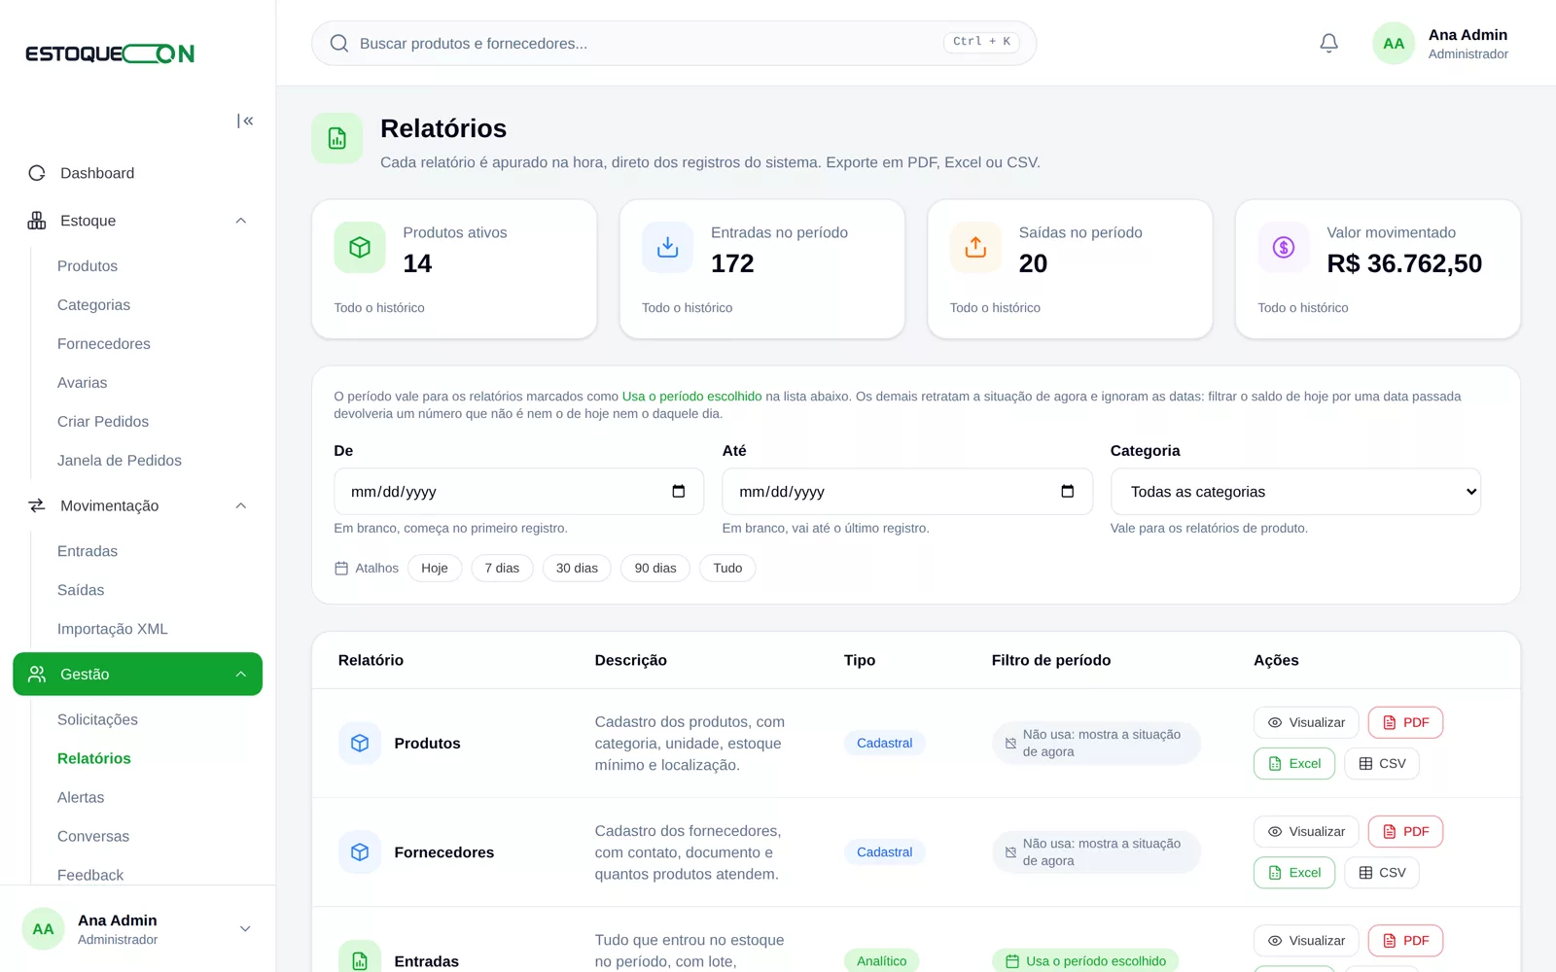Export the Produtos report as CSV
The image size is (1556, 972).
tap(1382, 763)
